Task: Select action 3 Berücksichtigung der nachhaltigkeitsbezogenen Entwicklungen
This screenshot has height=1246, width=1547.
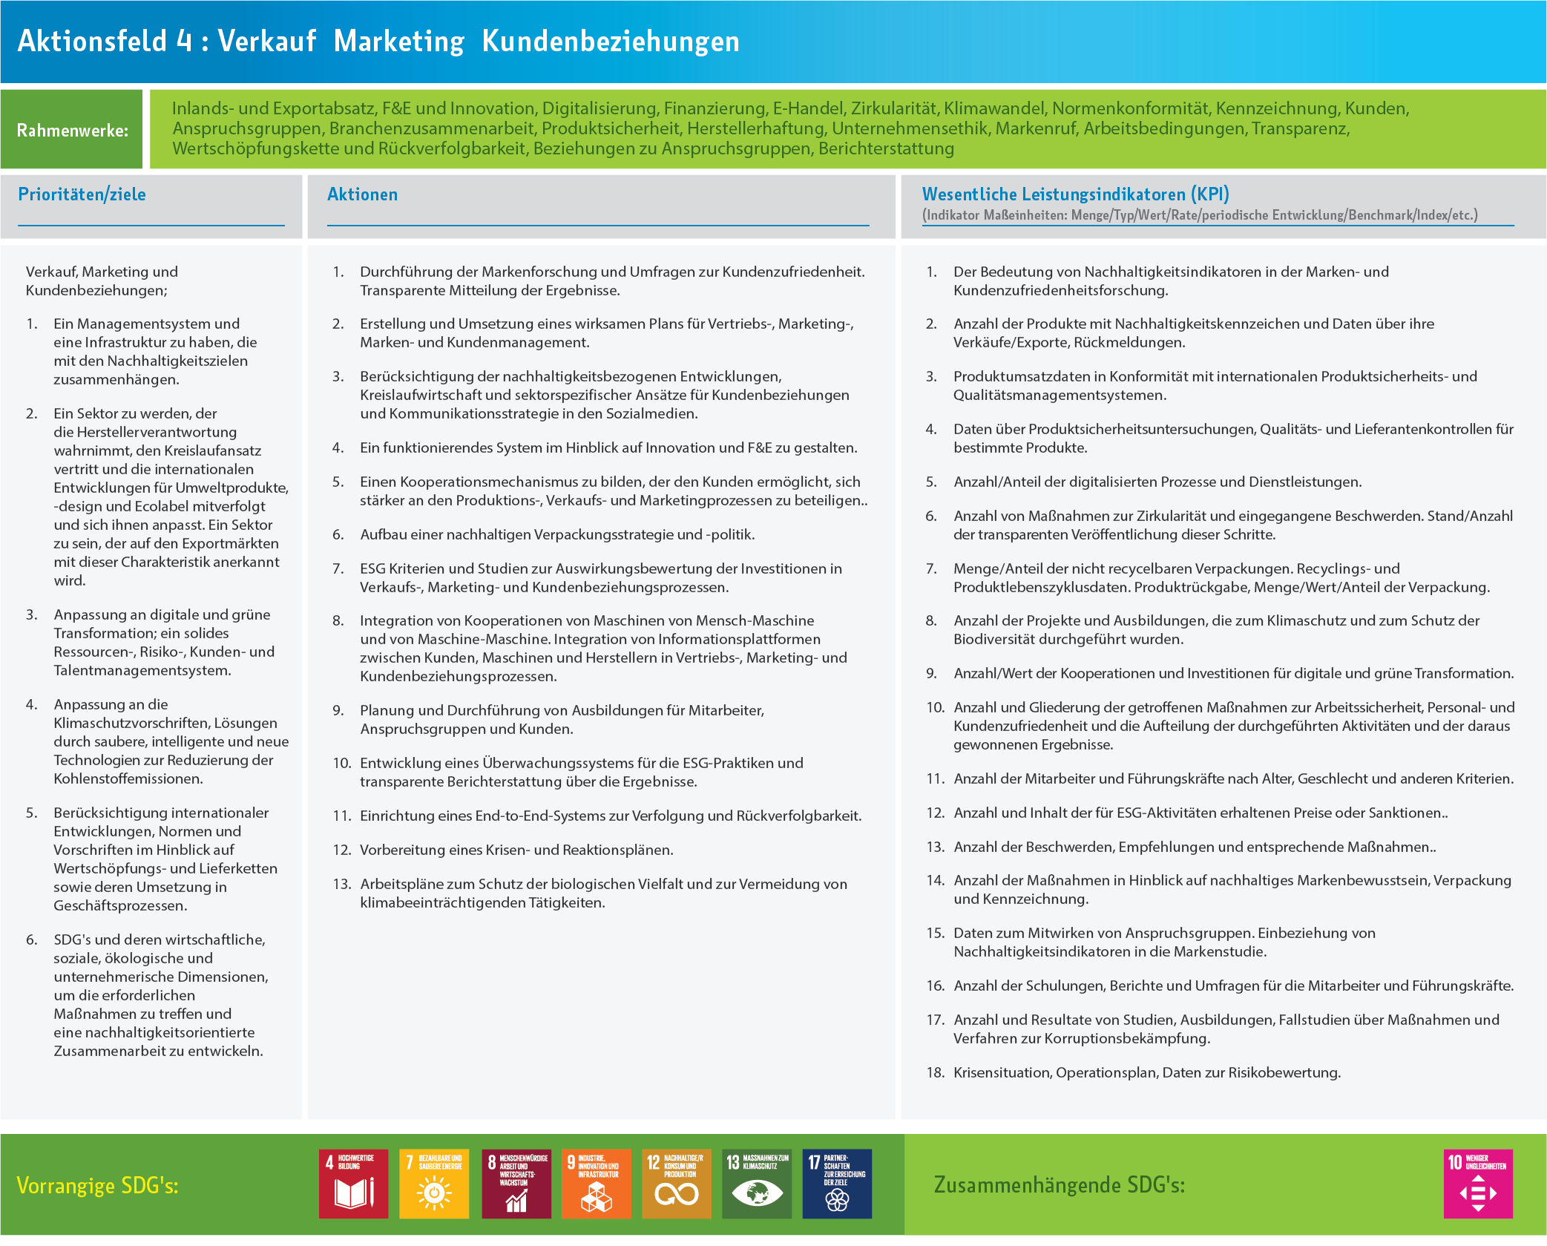Action: click(x=591, y=395)
